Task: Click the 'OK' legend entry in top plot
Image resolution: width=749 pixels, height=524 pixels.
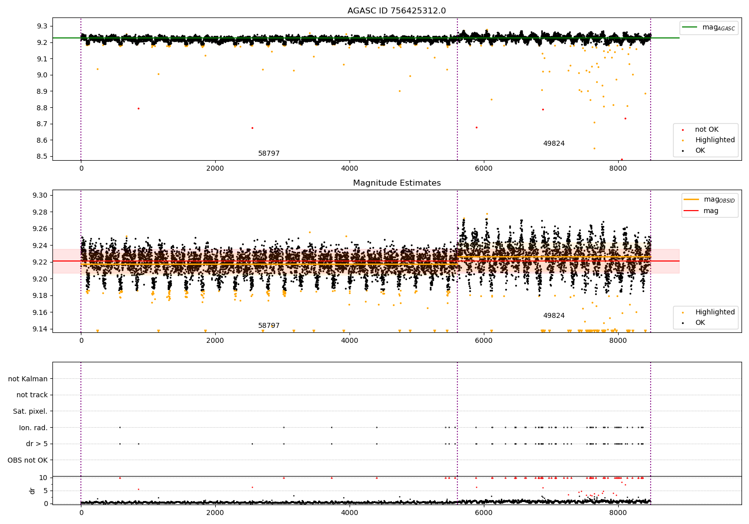Action: pyautogui.click(x=700, y=151)
